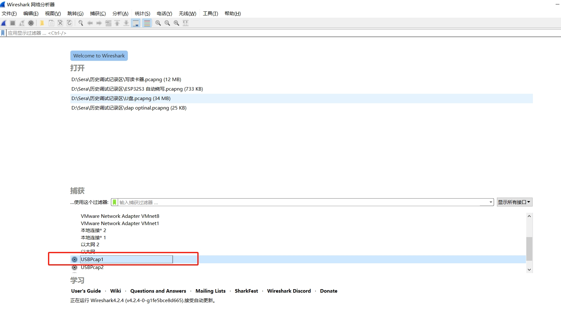This screenshot has width=561, height=316.
Task: Open the 文件(F) menu
Action: coord(9,14)
